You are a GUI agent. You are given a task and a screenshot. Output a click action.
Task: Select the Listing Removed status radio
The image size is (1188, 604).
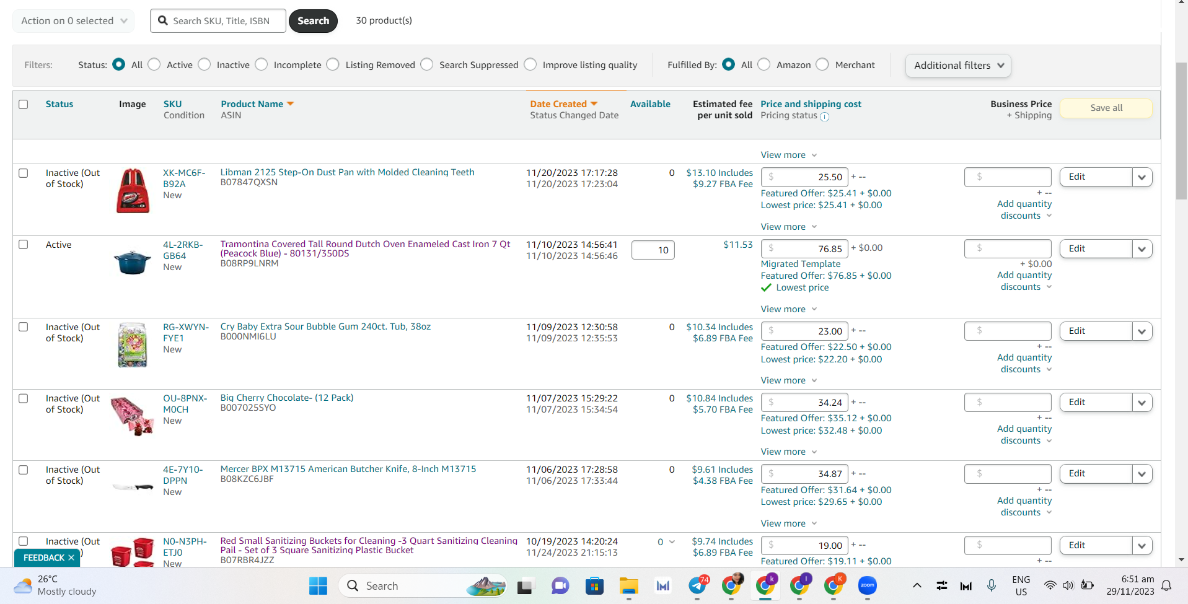(x=333, y=64)
